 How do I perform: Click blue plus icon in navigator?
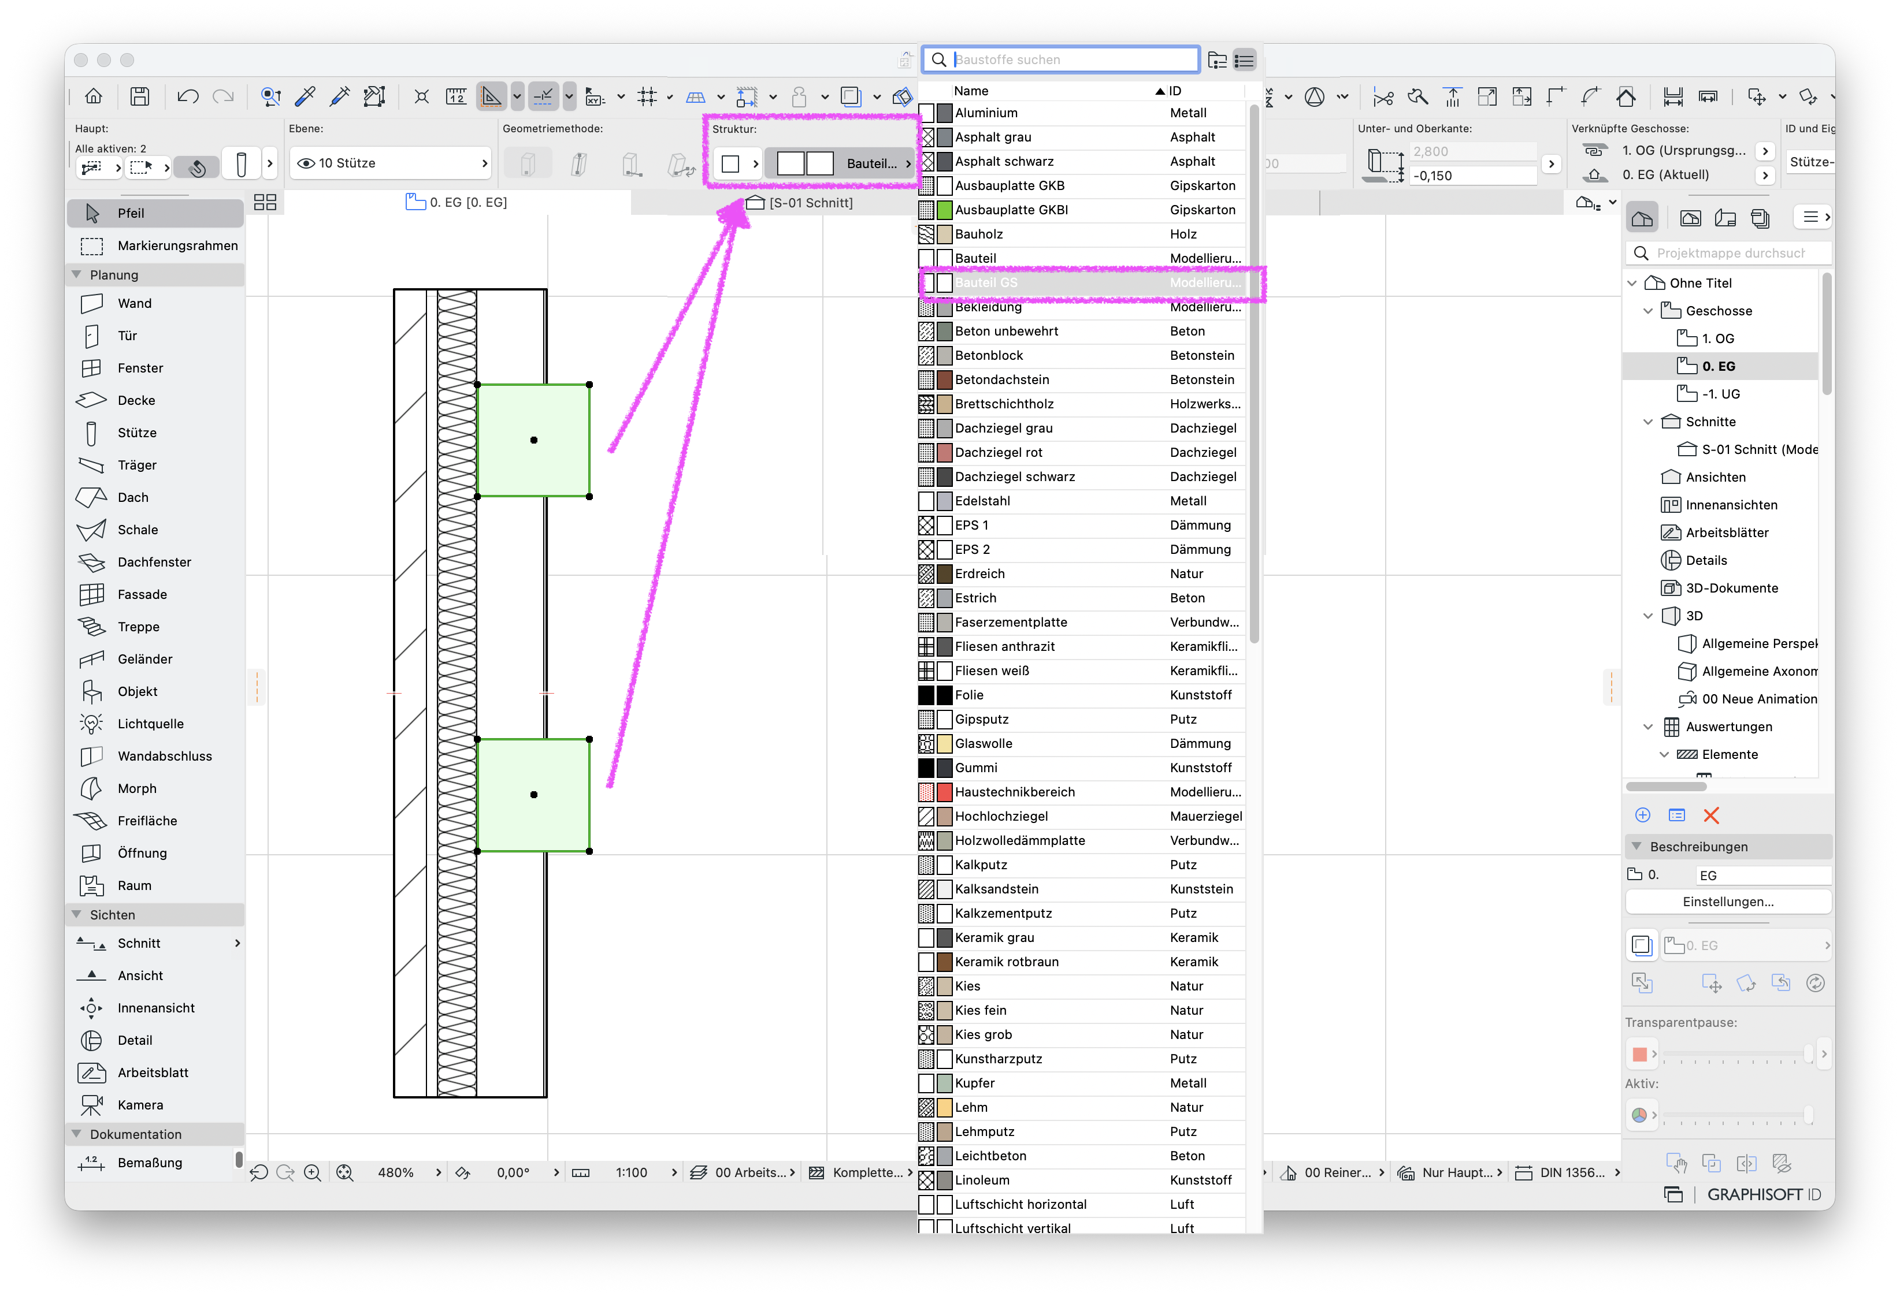(1642, 815)
